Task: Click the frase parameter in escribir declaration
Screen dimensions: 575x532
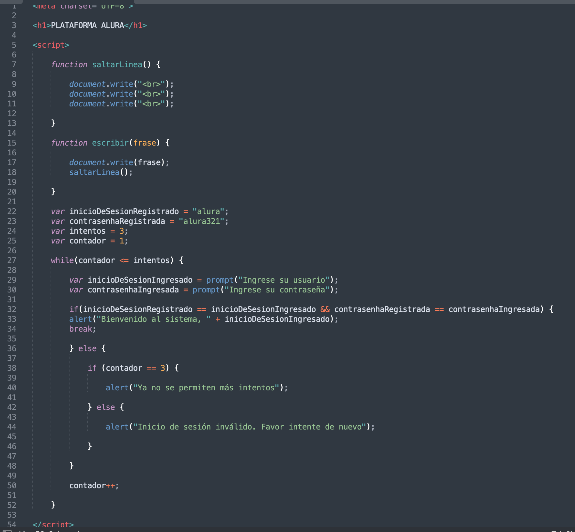Action: (x=145, y=143)
